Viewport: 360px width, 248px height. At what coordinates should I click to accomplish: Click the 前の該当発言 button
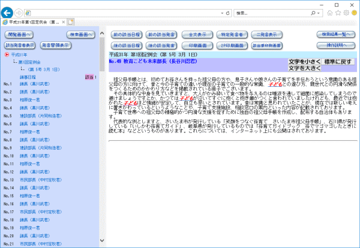pyautogui.click(x=161, y=35)
